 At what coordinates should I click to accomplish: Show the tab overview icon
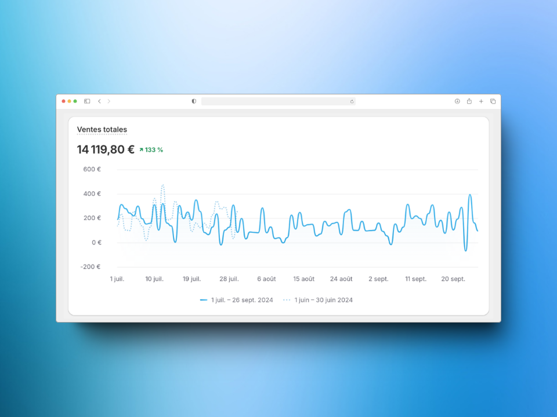[x=493, y=101]
